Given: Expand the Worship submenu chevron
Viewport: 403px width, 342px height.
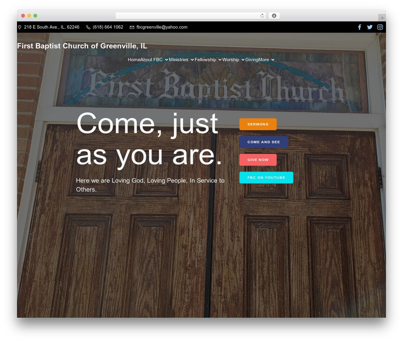Looking at the screenshot, I should 243,60.
